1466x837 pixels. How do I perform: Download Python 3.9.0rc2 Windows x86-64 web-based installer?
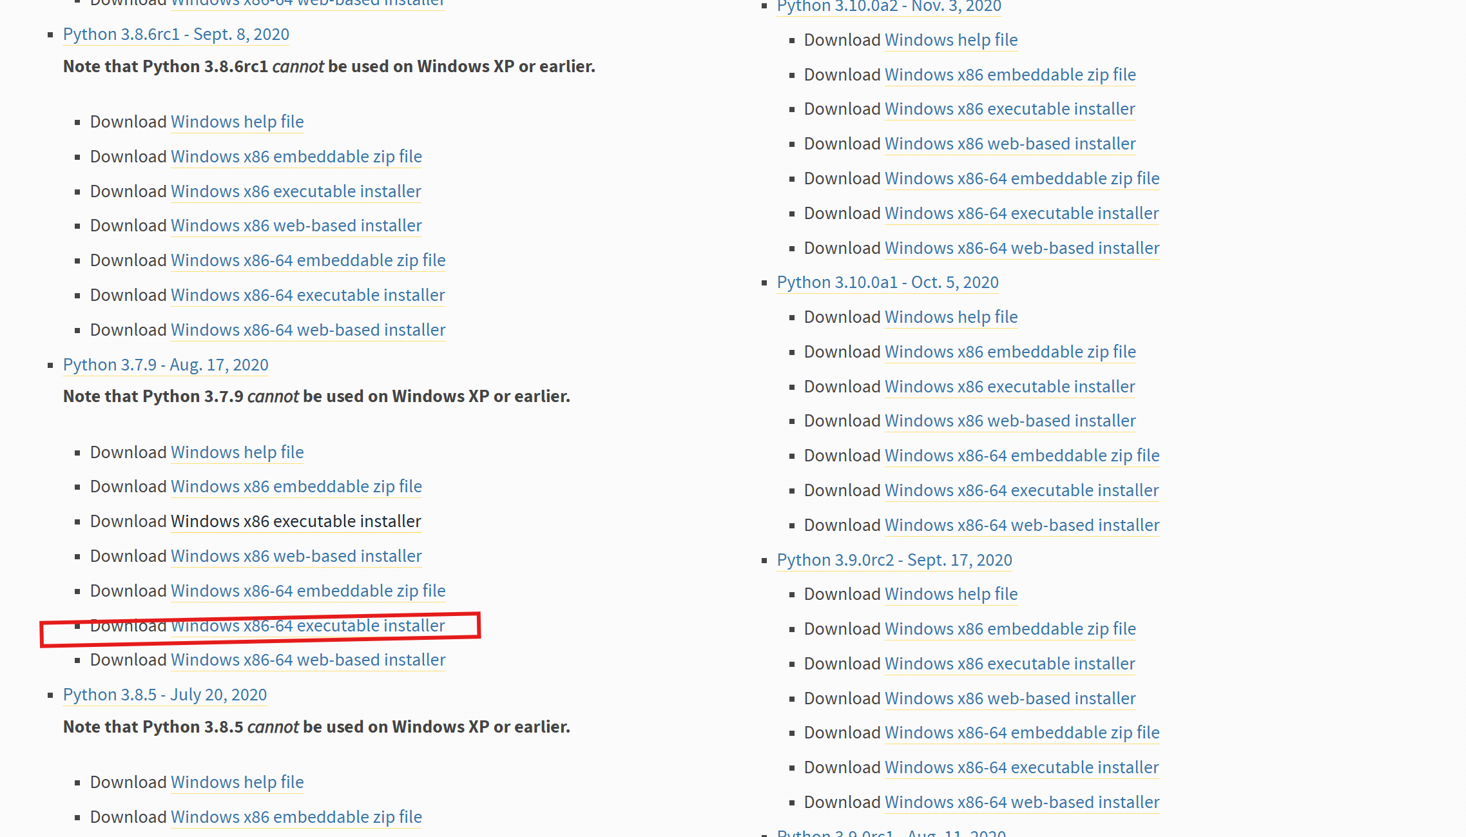(1022, 802)
